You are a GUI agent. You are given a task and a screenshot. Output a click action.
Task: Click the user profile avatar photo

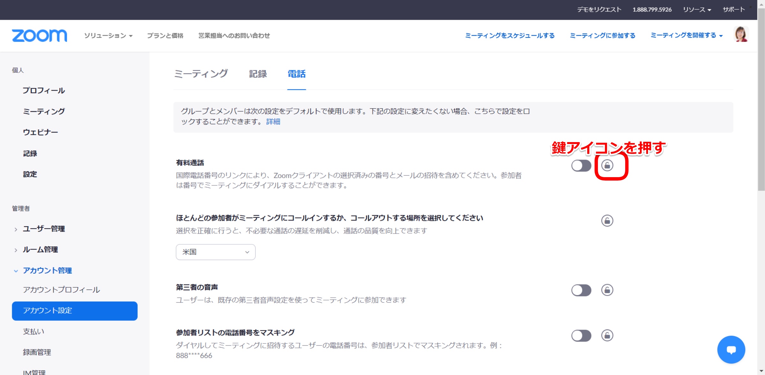coord(740,34)
